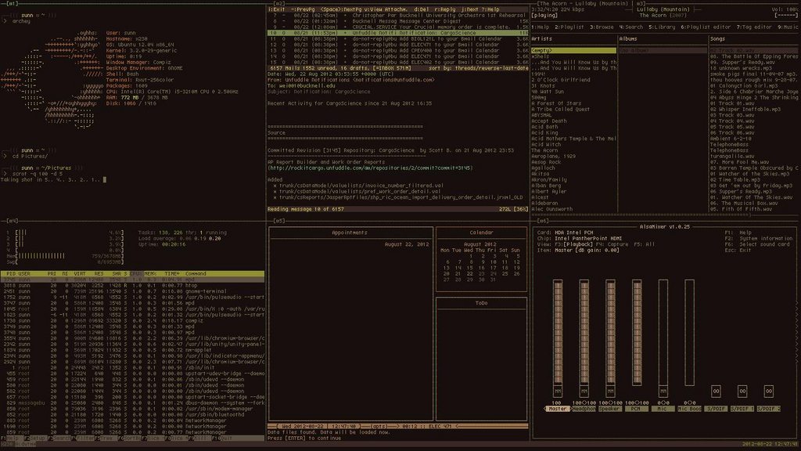Sort htop by the TIME+ column header
801x451 pixels.
click(x=171, y=274)
